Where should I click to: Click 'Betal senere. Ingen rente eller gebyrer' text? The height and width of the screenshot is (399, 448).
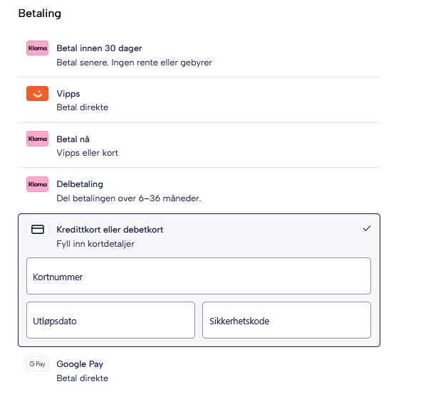(135, 63)
